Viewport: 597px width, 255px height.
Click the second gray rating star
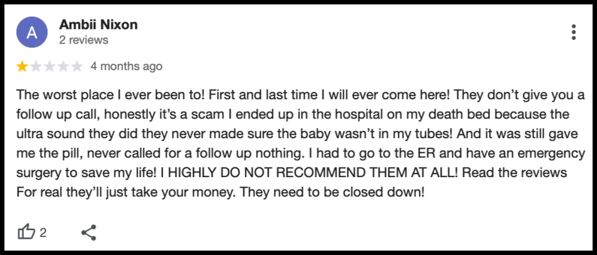pos(36,66)
